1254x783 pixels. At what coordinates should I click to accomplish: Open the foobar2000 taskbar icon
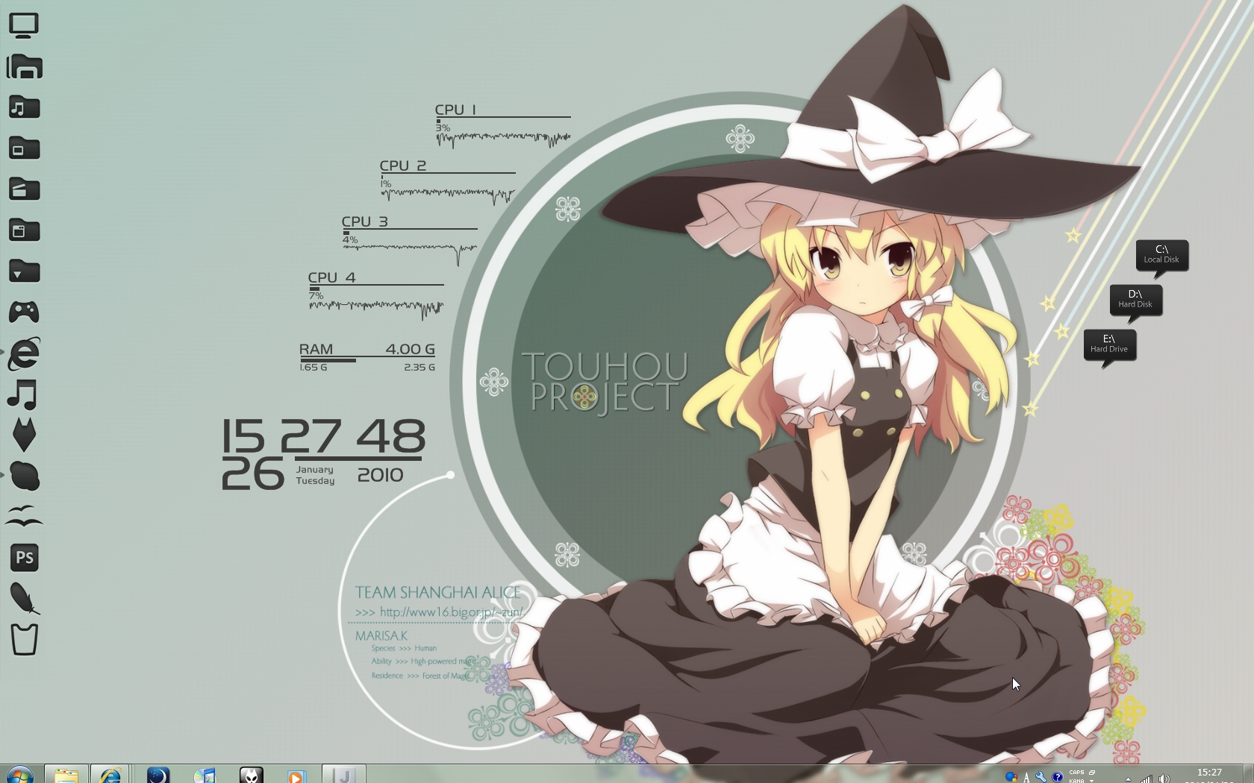coord(251,775)
